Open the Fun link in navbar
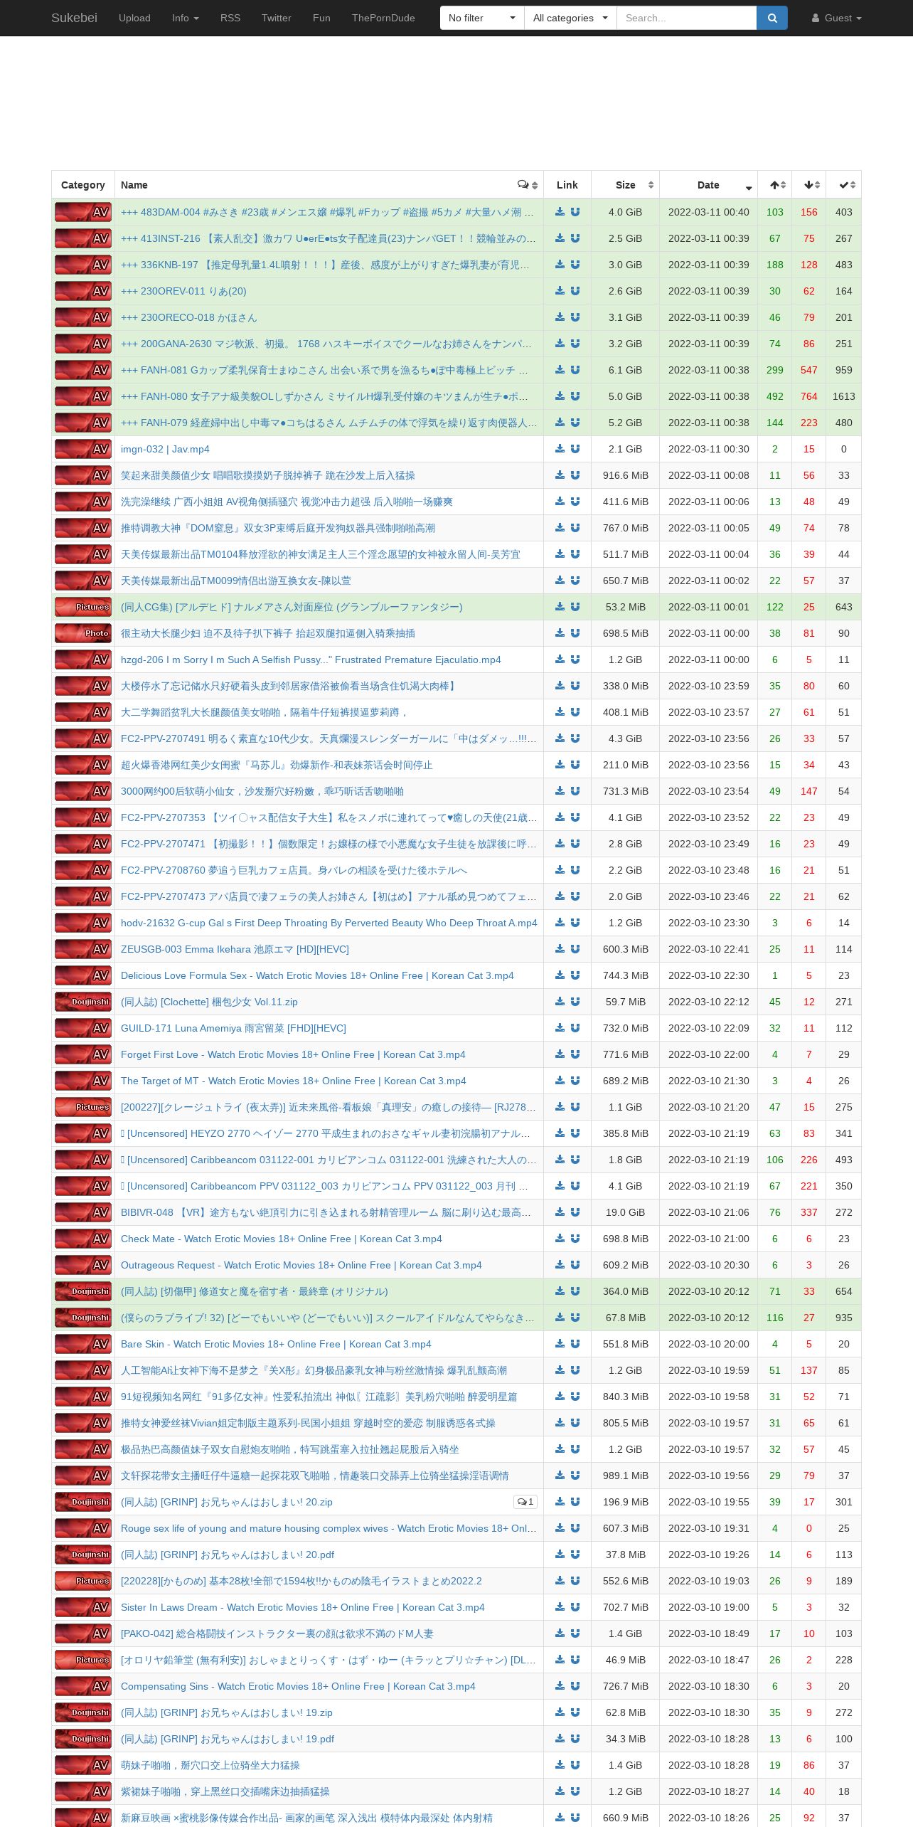Image resolution: width=913 pixels, height=1827 pixels. tap(321, 18)
